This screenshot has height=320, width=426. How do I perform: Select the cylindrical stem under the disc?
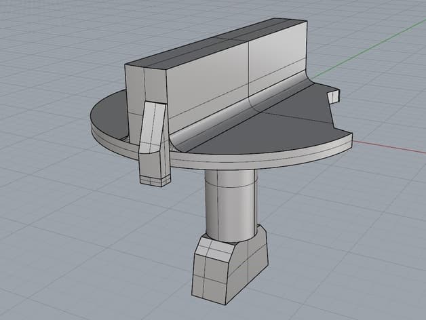point(231,205)
